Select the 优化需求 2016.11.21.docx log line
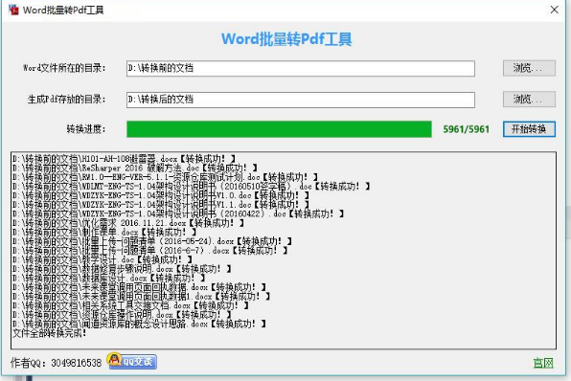Screen dimensions: 571x381 coord(128,223)
